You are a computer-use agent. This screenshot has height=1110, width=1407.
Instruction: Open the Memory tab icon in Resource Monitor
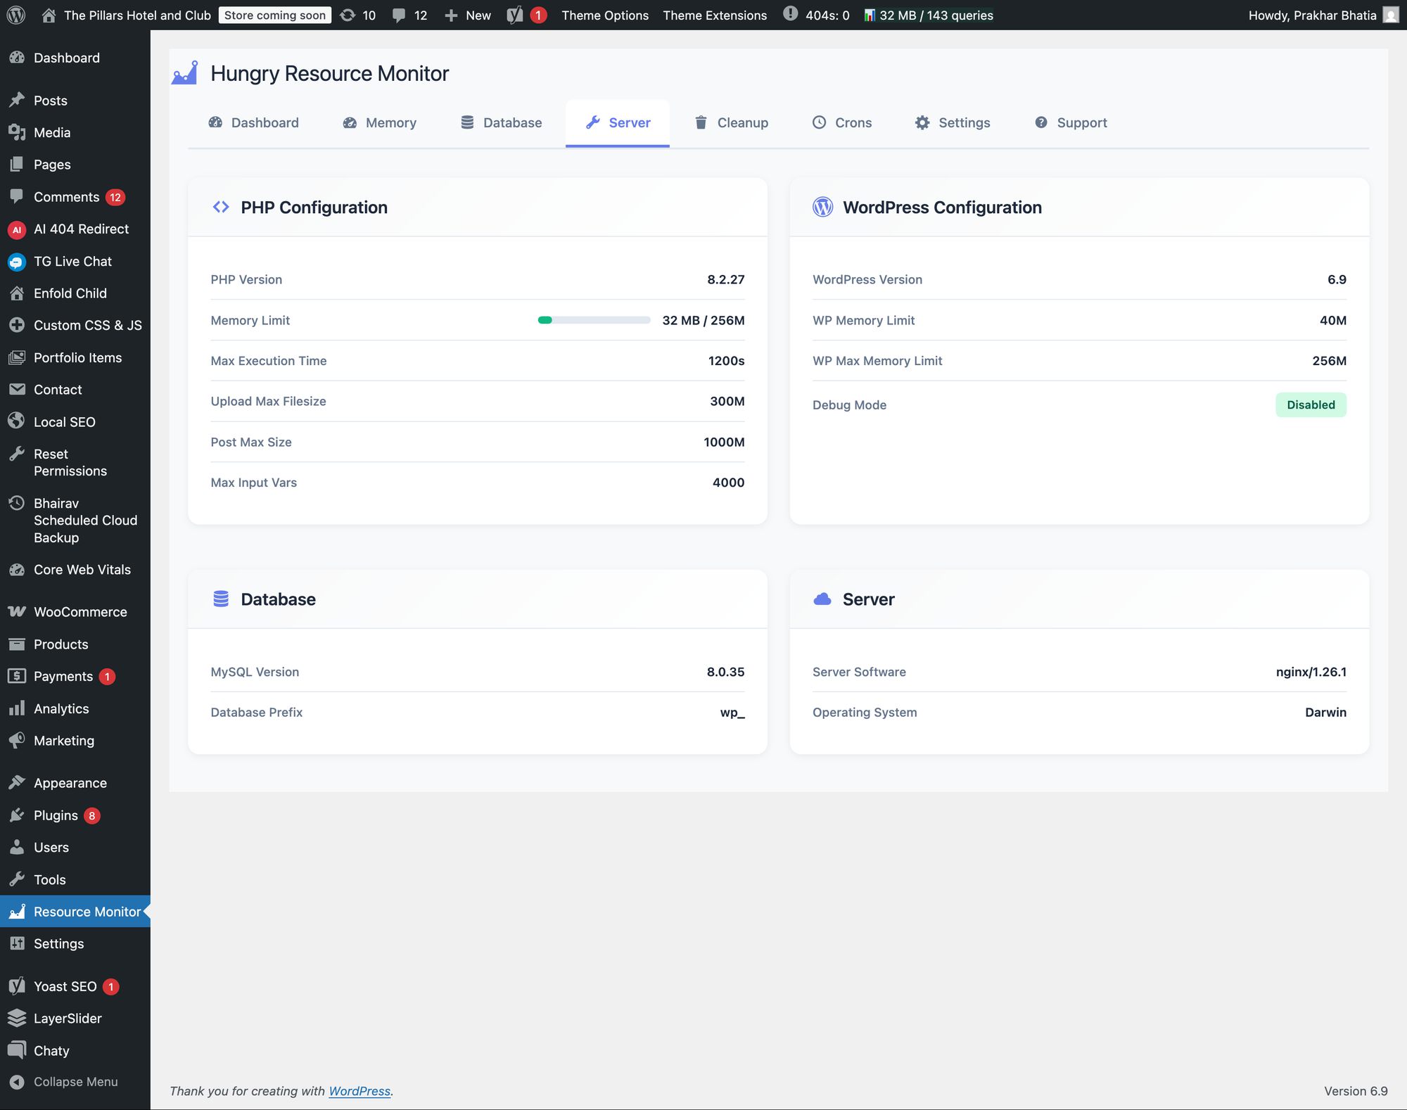coord(350,122)
